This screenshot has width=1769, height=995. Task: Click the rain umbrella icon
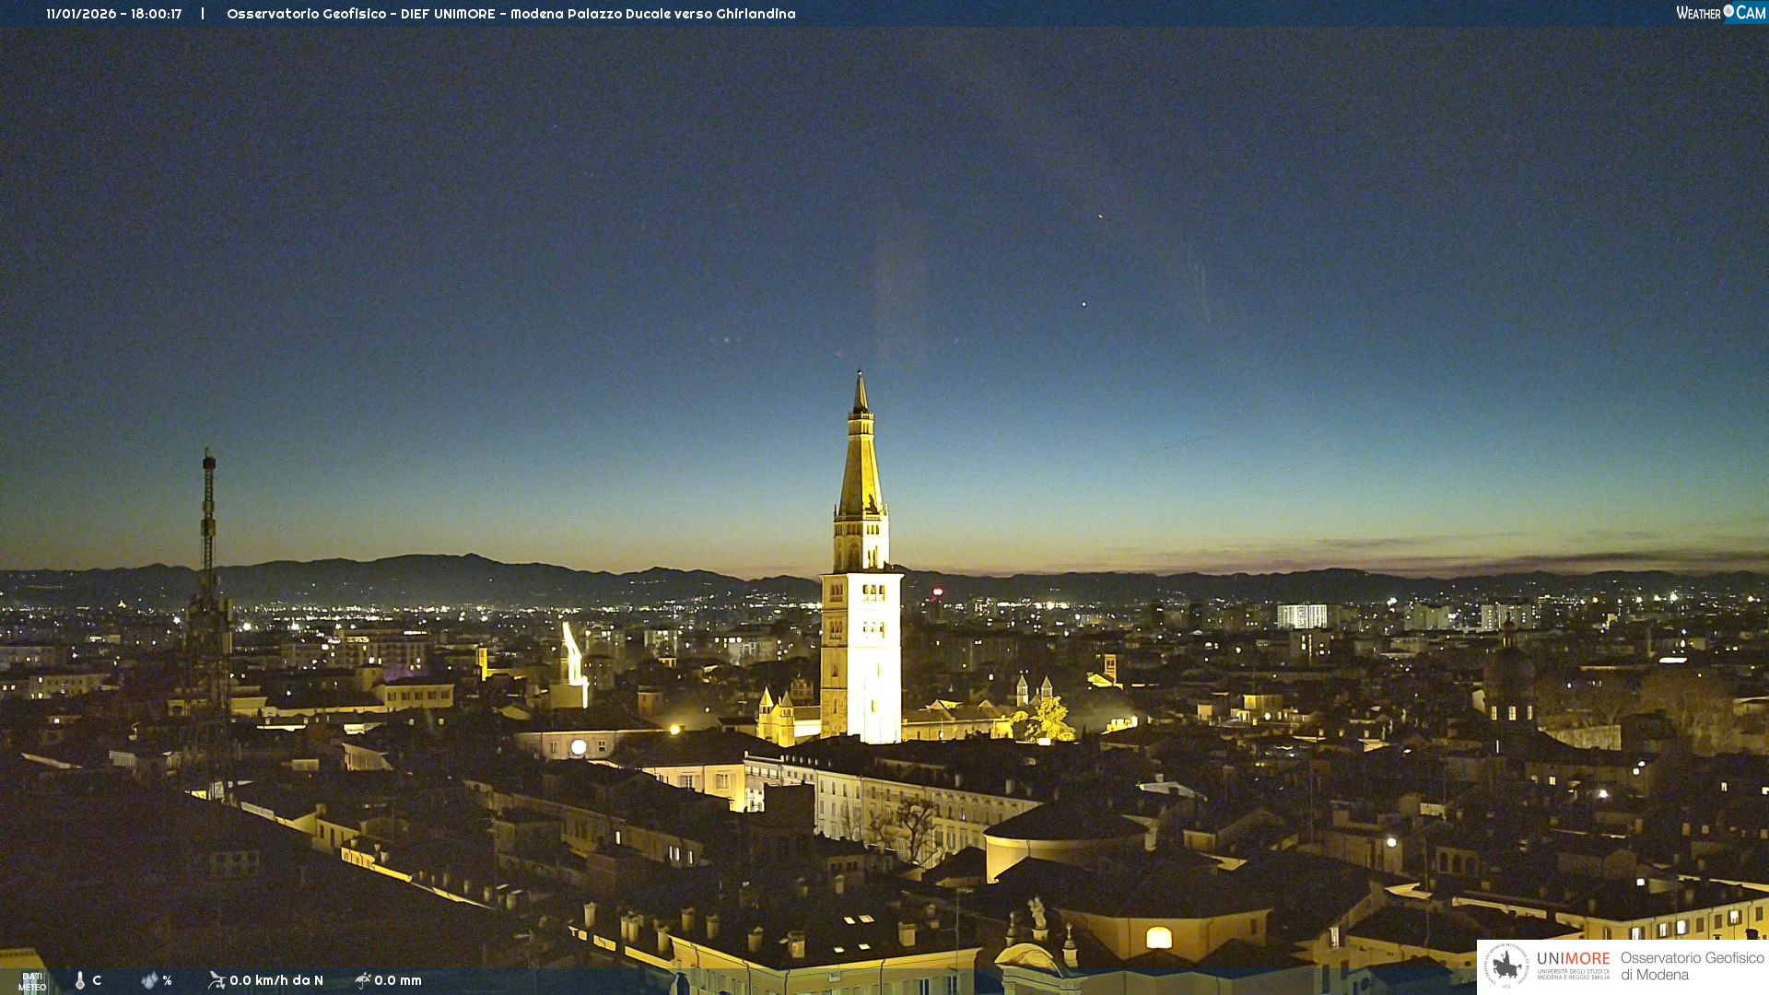(x=362, y=980)
